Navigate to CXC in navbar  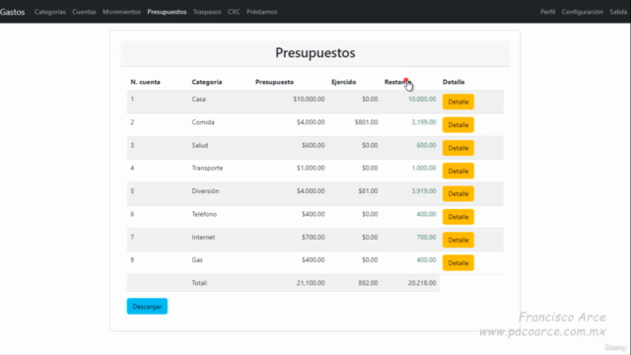(234, 12)
